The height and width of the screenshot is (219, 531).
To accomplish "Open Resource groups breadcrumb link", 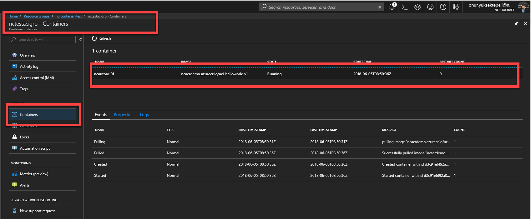I will pyautogui.click(x=37, y=16).
